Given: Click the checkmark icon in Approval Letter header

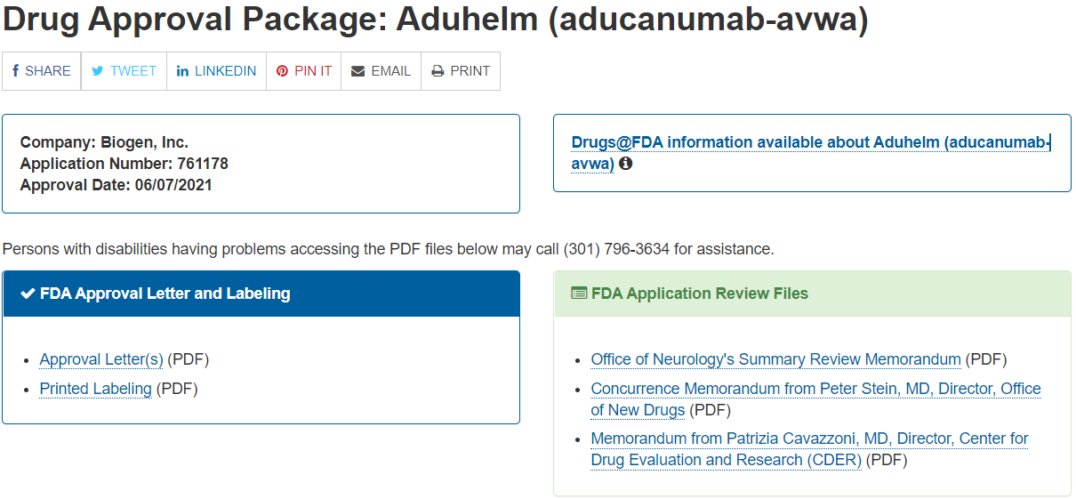Looking at the screenshot, I should coord(28,294).
